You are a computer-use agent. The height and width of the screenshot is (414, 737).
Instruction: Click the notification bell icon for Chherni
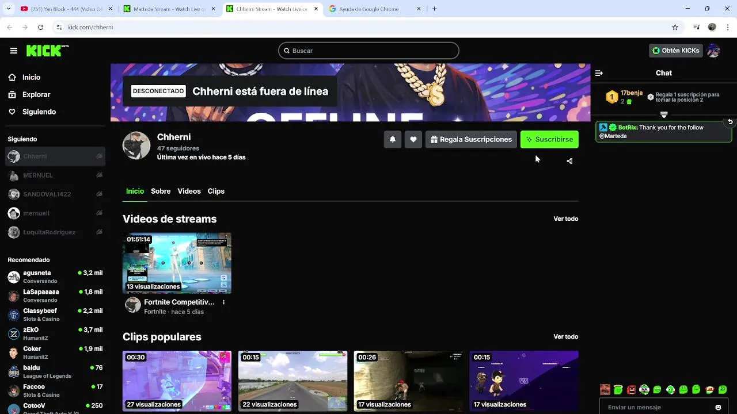[x=393, y=139]
